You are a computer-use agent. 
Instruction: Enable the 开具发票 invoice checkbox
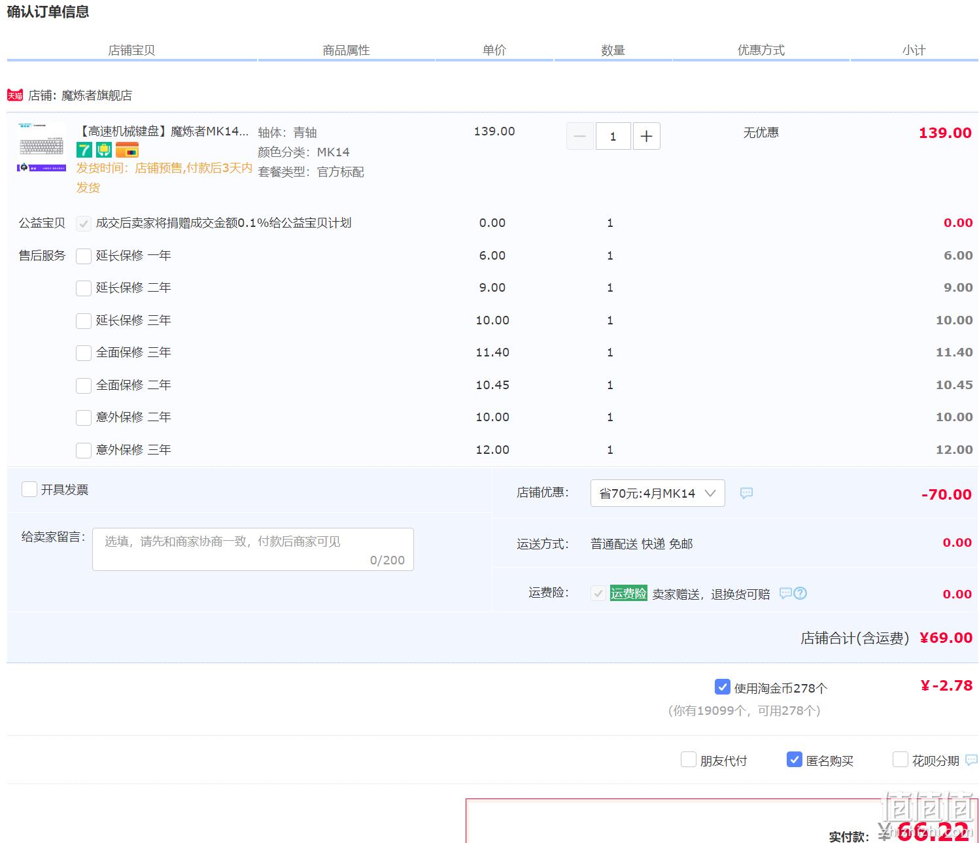coord(29,489)
